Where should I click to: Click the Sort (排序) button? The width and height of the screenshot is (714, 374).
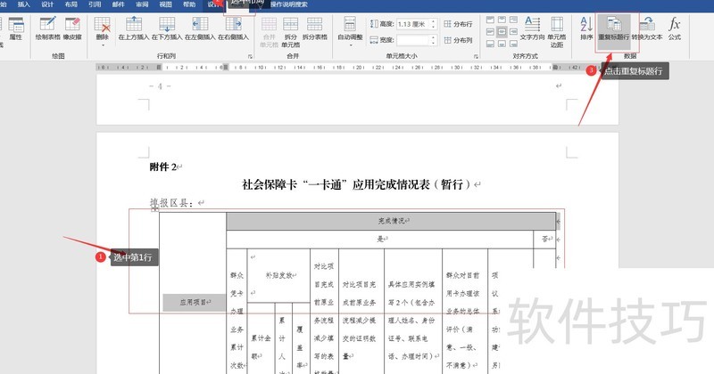pos(586,28)
